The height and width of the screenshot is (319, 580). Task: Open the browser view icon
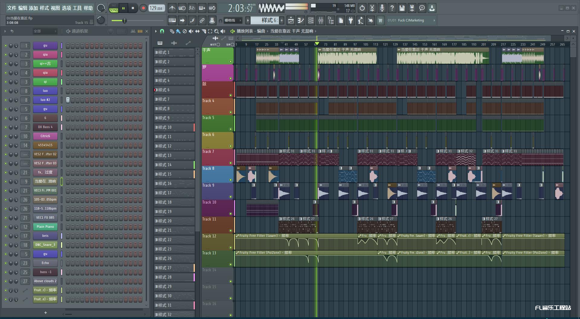point(331,21)
